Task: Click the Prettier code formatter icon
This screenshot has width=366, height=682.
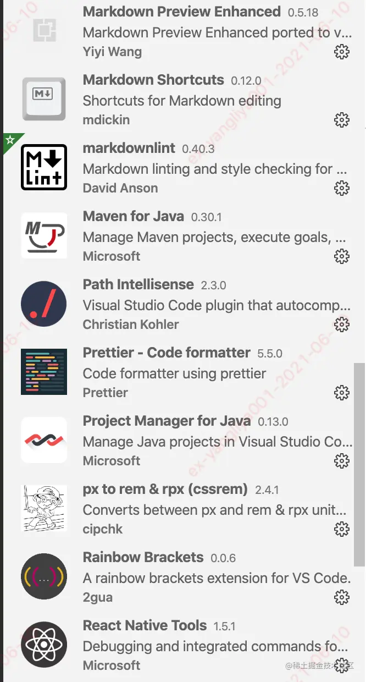Action: [44, 372]
